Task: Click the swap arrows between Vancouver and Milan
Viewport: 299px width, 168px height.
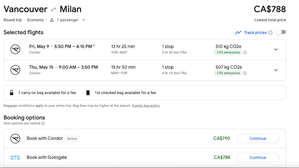Action: point(54,9)
